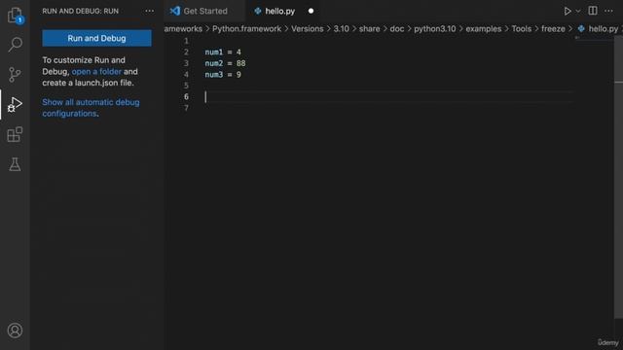Open the Testing flask icon
The height and width of the screenshot is (350, 623).
[x=15, y=164]
